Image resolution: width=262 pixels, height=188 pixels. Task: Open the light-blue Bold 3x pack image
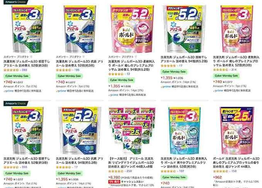[185, 131]
